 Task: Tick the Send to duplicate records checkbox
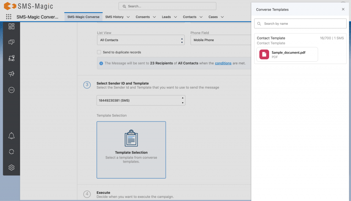(99, 52)
